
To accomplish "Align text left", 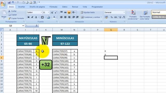I will (61, 17).
